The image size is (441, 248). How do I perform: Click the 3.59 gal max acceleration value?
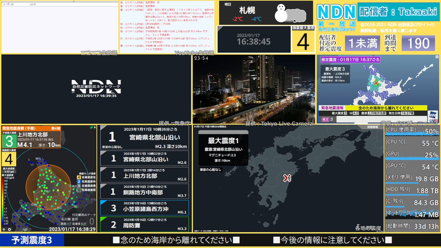[x=9, y=171]
